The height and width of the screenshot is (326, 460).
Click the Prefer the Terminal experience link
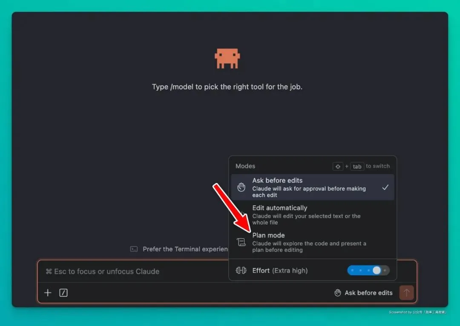tap(185, 249)
